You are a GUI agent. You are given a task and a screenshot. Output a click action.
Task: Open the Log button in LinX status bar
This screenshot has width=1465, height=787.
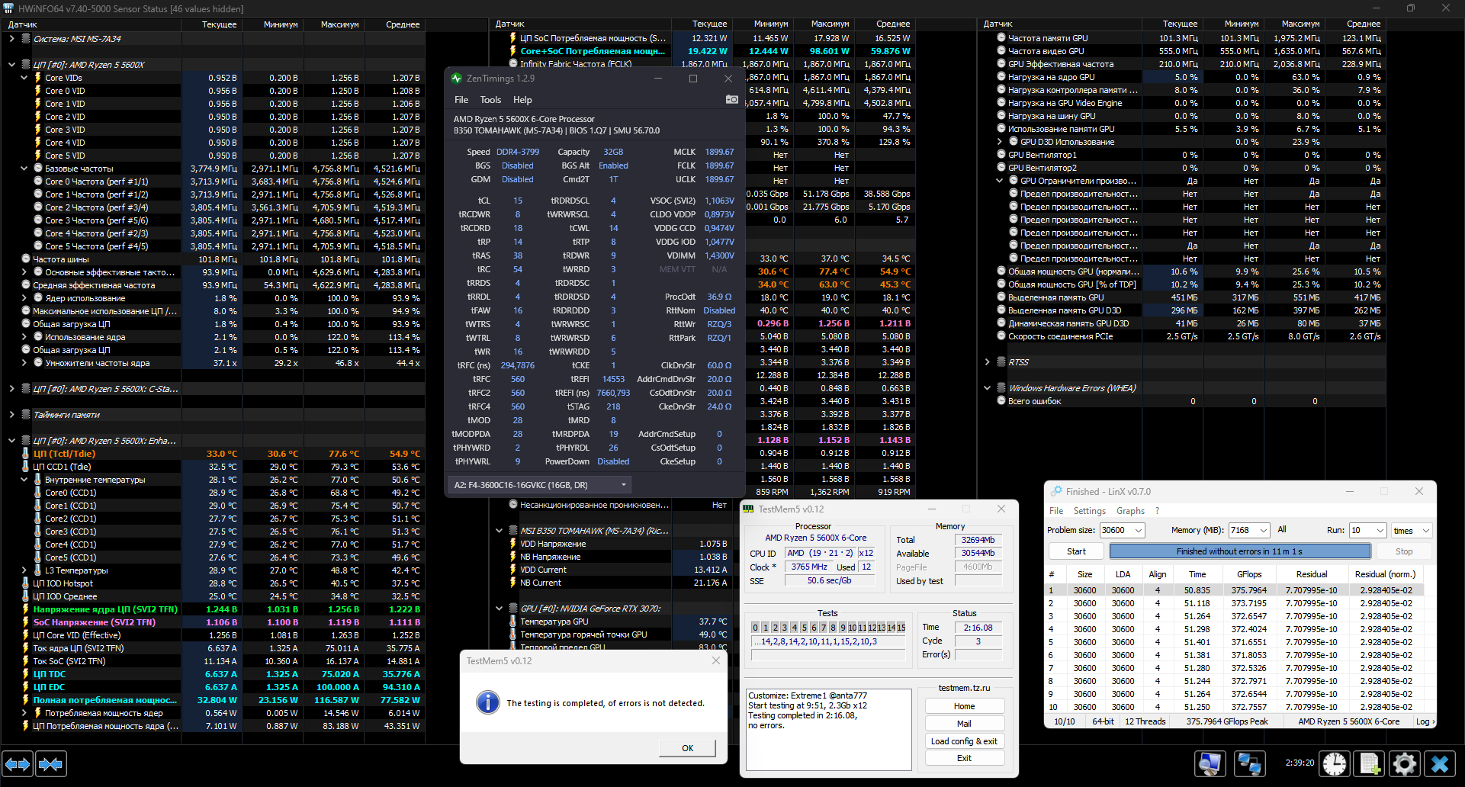tap(1425, 721)
